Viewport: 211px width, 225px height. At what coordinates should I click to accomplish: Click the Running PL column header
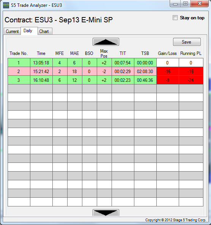191,53
